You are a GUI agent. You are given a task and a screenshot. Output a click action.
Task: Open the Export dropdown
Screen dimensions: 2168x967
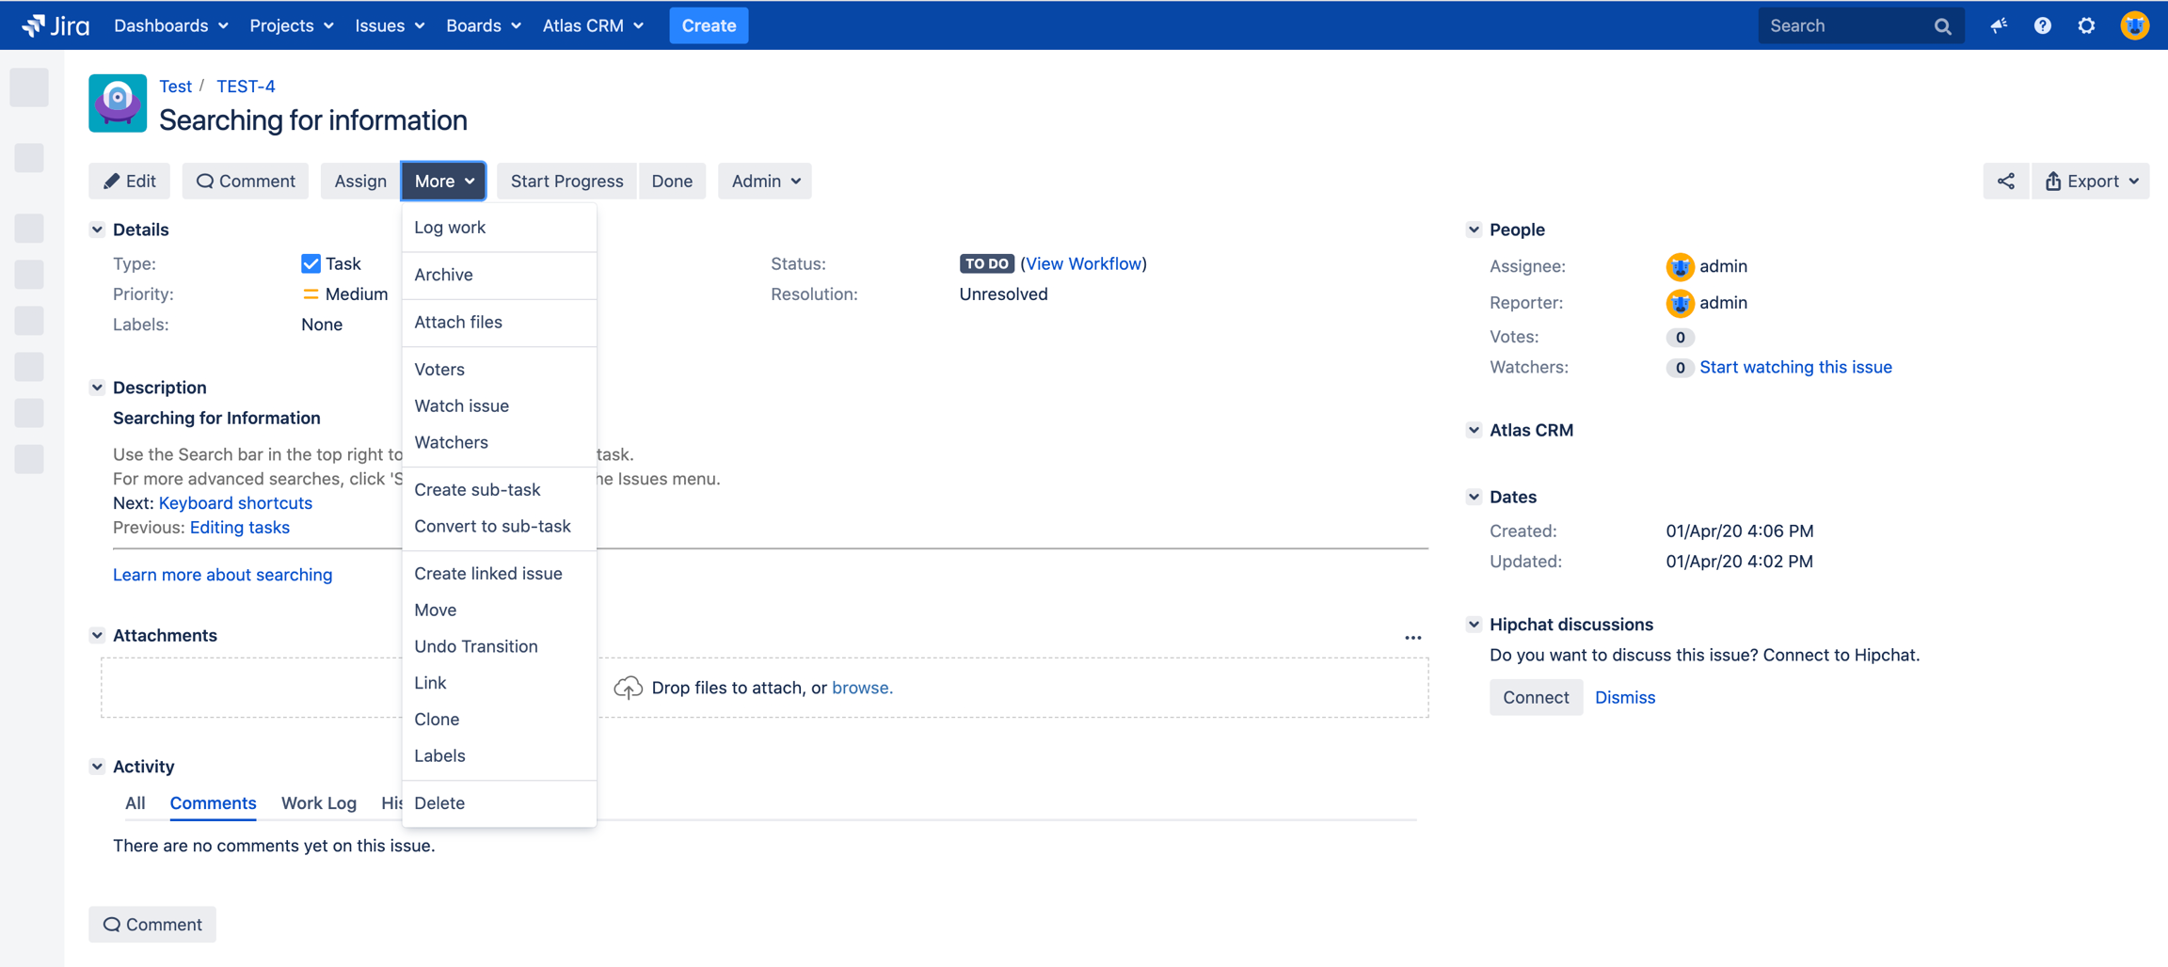click(2092, 182)
